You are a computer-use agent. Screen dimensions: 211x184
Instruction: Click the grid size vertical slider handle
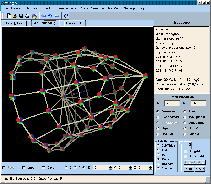coord(181,143)
